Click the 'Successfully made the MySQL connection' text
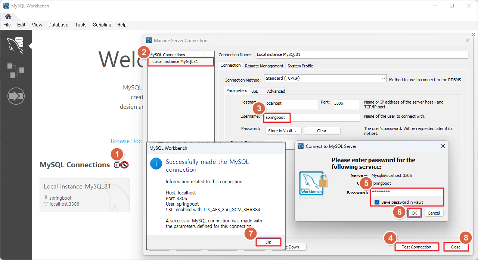 [x=207, y=166]
